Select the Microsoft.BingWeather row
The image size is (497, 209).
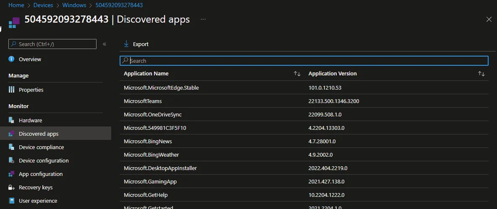coord(304,155)
